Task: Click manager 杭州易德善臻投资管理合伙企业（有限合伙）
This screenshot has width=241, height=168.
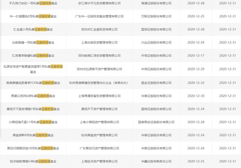Action: 99,83
